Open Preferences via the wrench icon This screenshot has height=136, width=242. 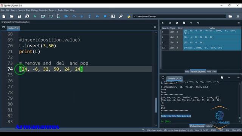[x=121, y=16]
